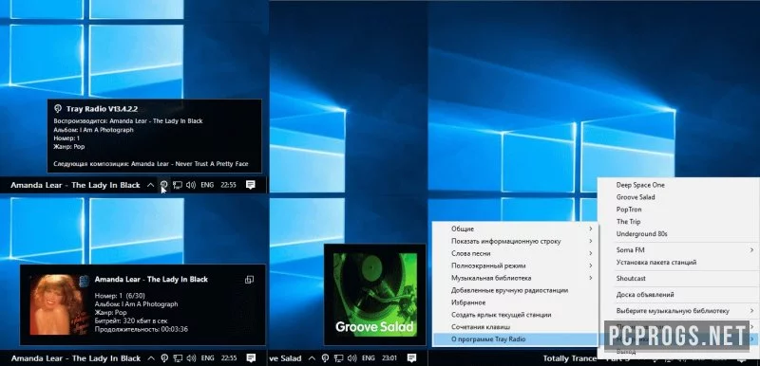Click the Tray Radio tray icon under the album cover popup
Image resolution: width=760 pixels, height=366 pixels.
163,358
